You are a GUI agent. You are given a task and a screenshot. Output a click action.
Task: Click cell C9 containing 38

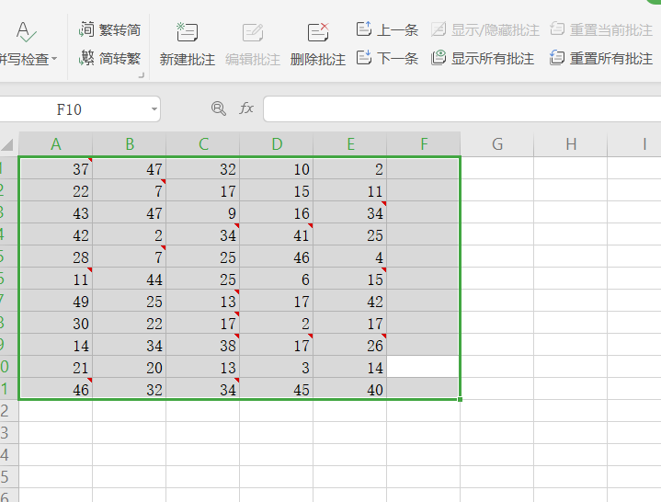point(203,345)
